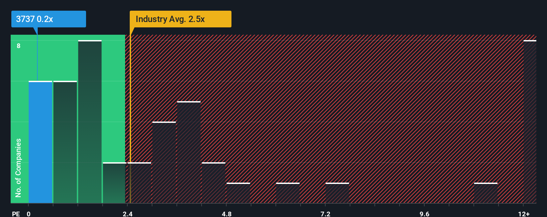Click the small bar before 12+
This screenshot has height=217, width=547.
point(486,193)
